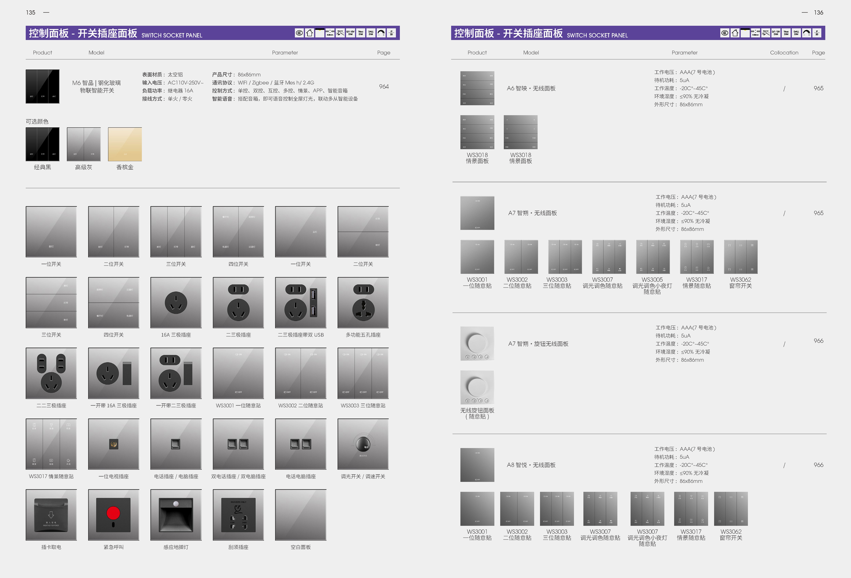
Task: Click the 插卡取电 card switch image
Action: (51, 515)
